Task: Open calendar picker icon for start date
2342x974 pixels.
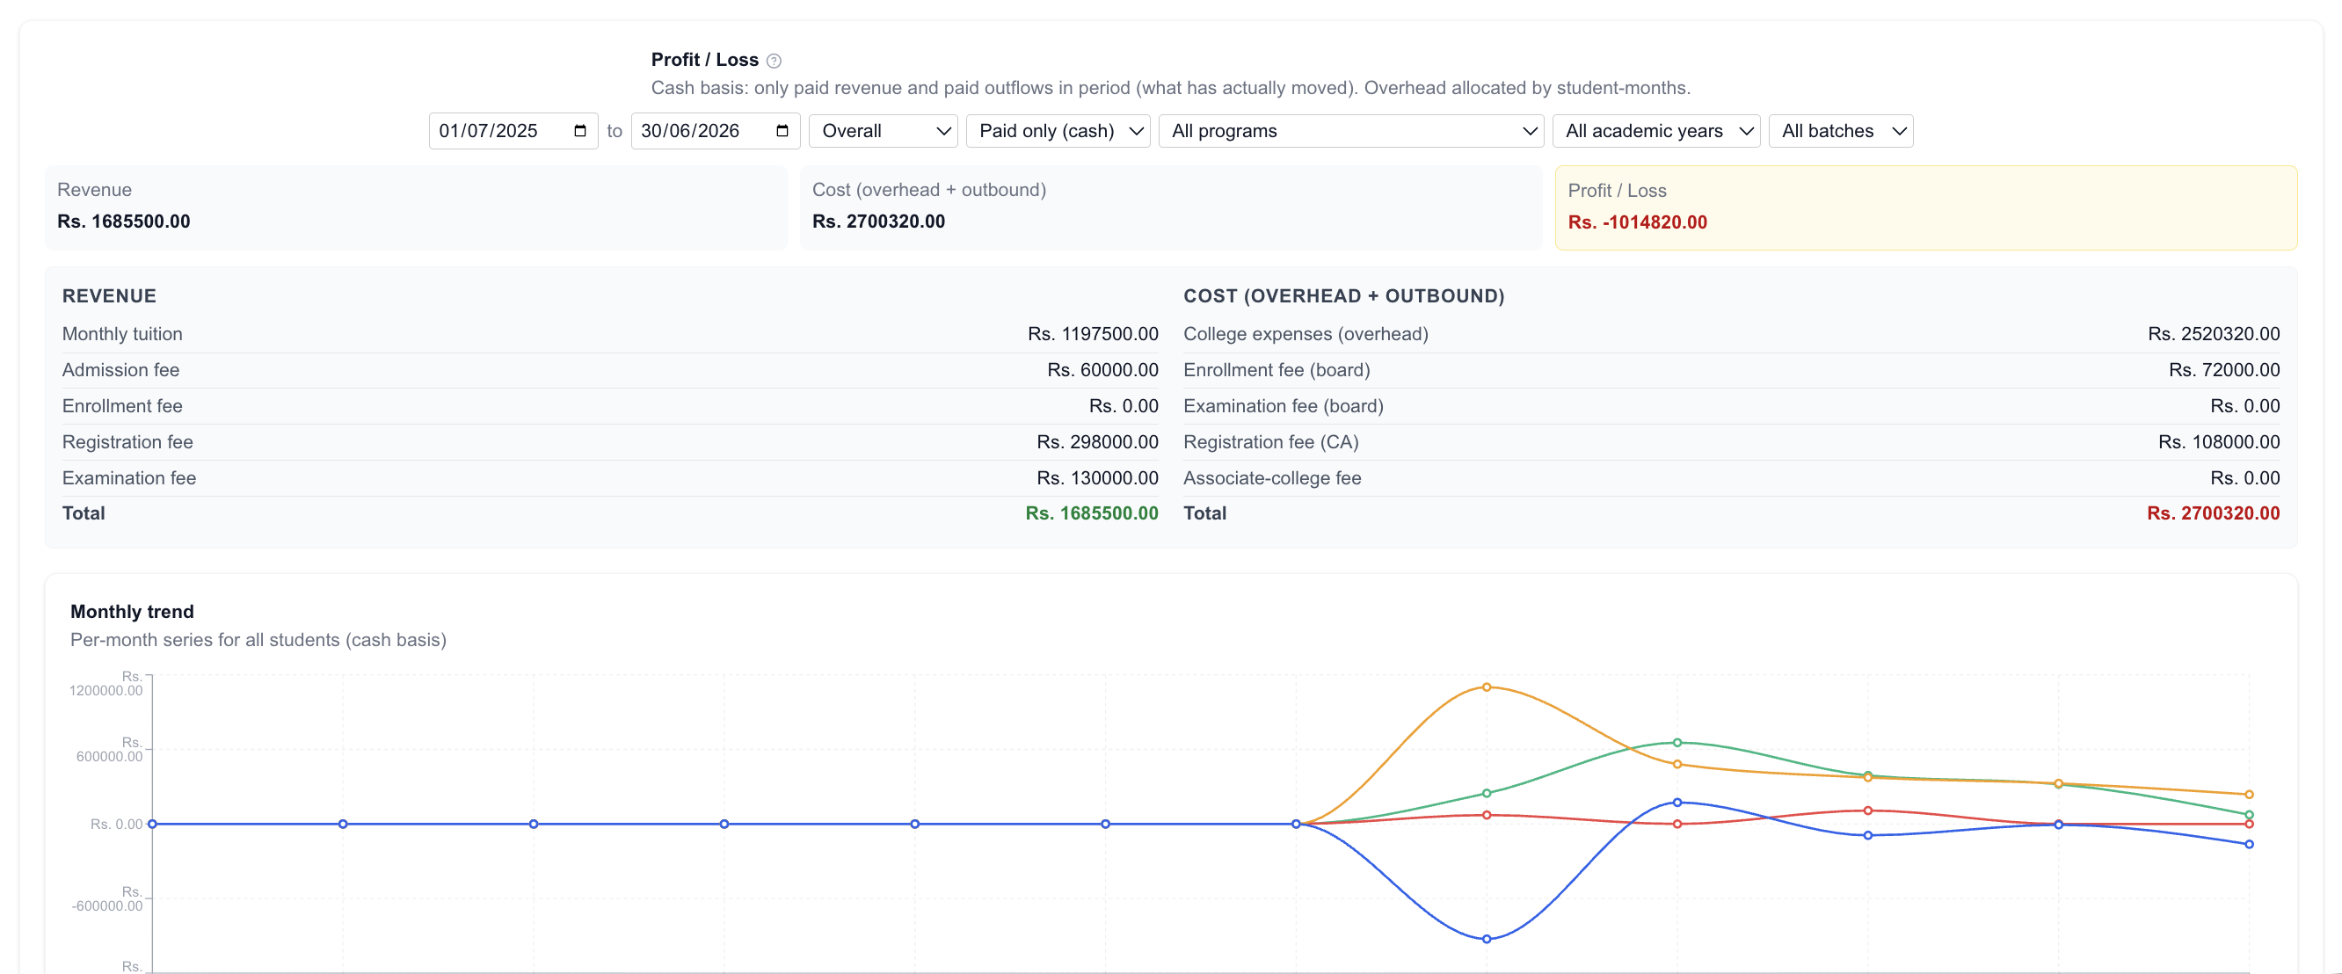Action: coord(580,131)
